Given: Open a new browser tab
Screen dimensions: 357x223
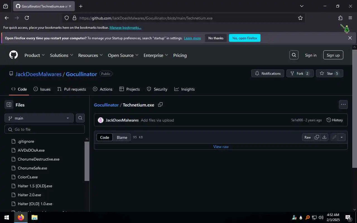Looking at the screenshot, I should pos(81,6).
